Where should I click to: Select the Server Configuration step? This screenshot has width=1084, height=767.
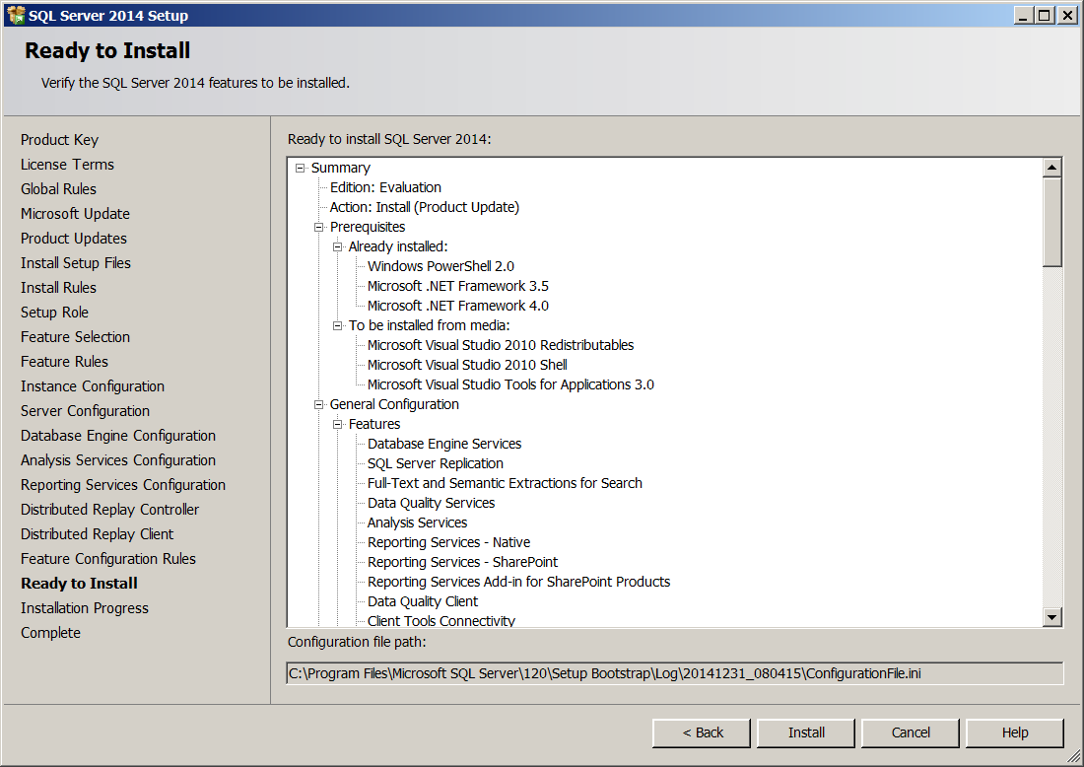pyautogui.click(x=85, y=411)
